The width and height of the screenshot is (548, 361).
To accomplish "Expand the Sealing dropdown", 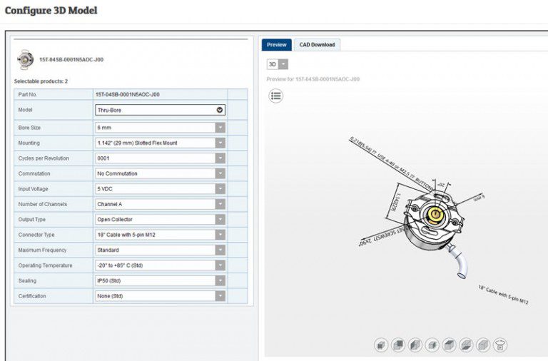I will point(160,280).
